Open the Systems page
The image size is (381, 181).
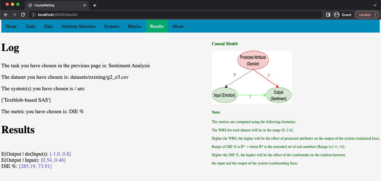coord(112,26)
